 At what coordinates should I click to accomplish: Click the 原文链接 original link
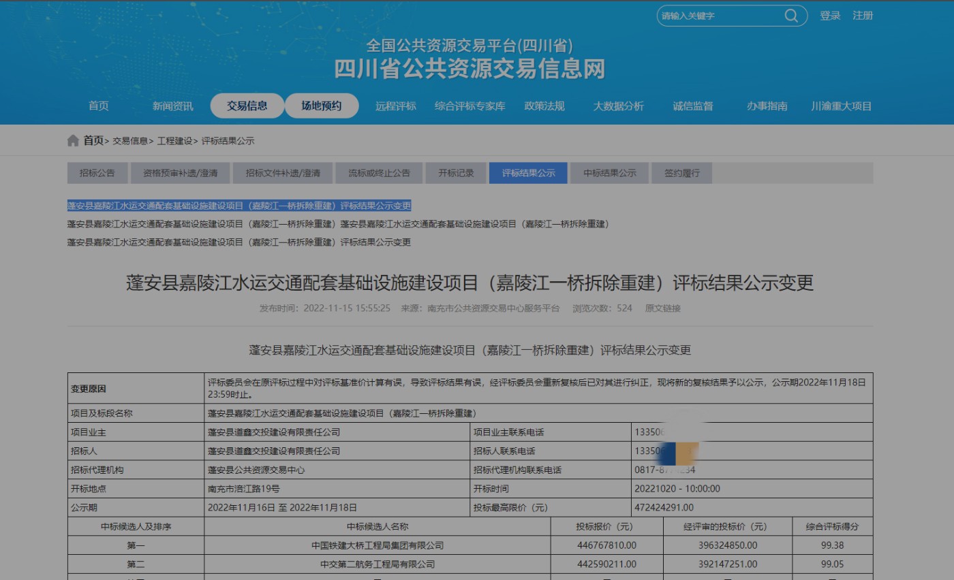663,308
